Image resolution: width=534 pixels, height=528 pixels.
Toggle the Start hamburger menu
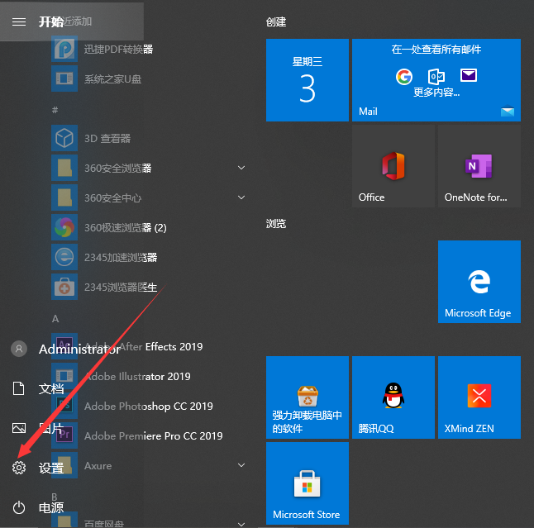click(19, 21)
